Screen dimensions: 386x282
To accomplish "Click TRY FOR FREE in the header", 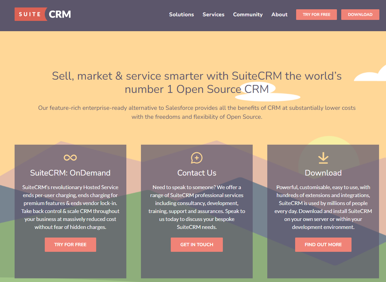I will coord(316,15).
